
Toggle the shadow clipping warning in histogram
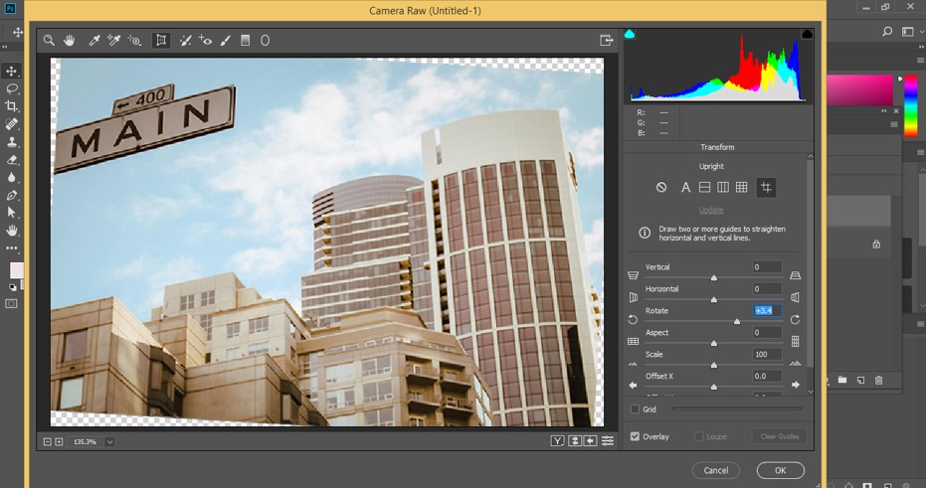click(630, 35)
